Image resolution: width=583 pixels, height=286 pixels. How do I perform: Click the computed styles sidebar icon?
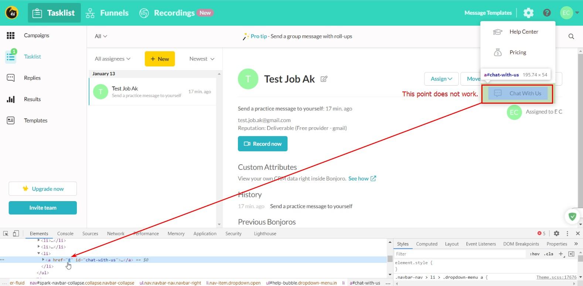tap(571, 254)
